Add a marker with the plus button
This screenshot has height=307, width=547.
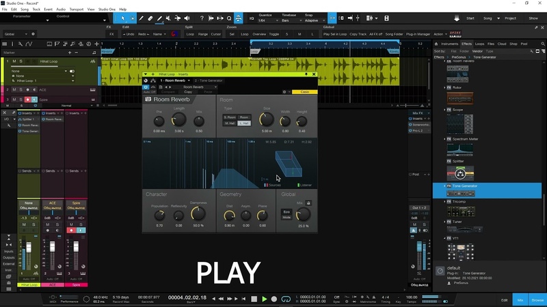70,53
